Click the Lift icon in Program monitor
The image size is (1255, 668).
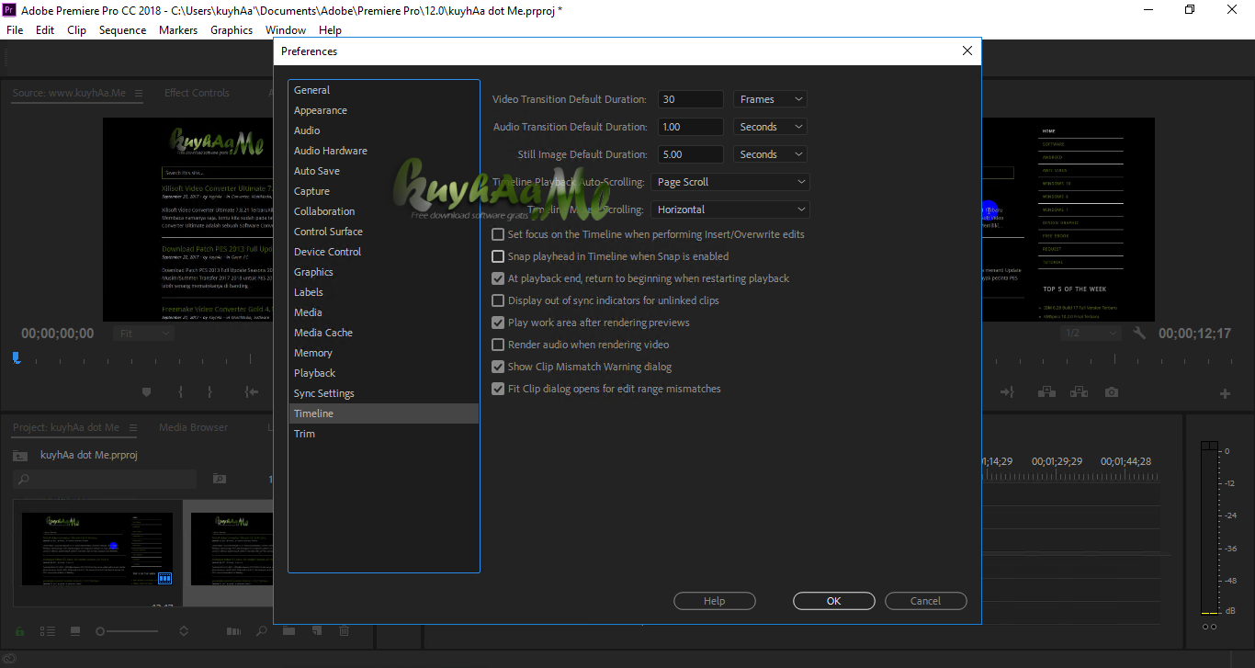(1046, 392)
